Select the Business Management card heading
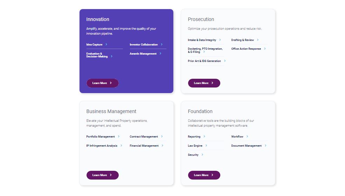This screenshot has width=345, height=196. pos(111,111)
